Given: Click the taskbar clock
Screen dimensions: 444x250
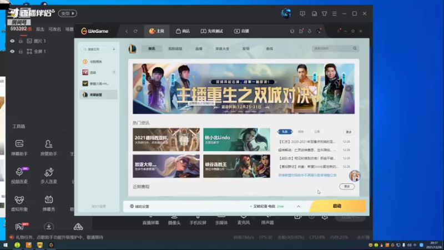Looking at the screenshot, I should click(x=434, y=245).
